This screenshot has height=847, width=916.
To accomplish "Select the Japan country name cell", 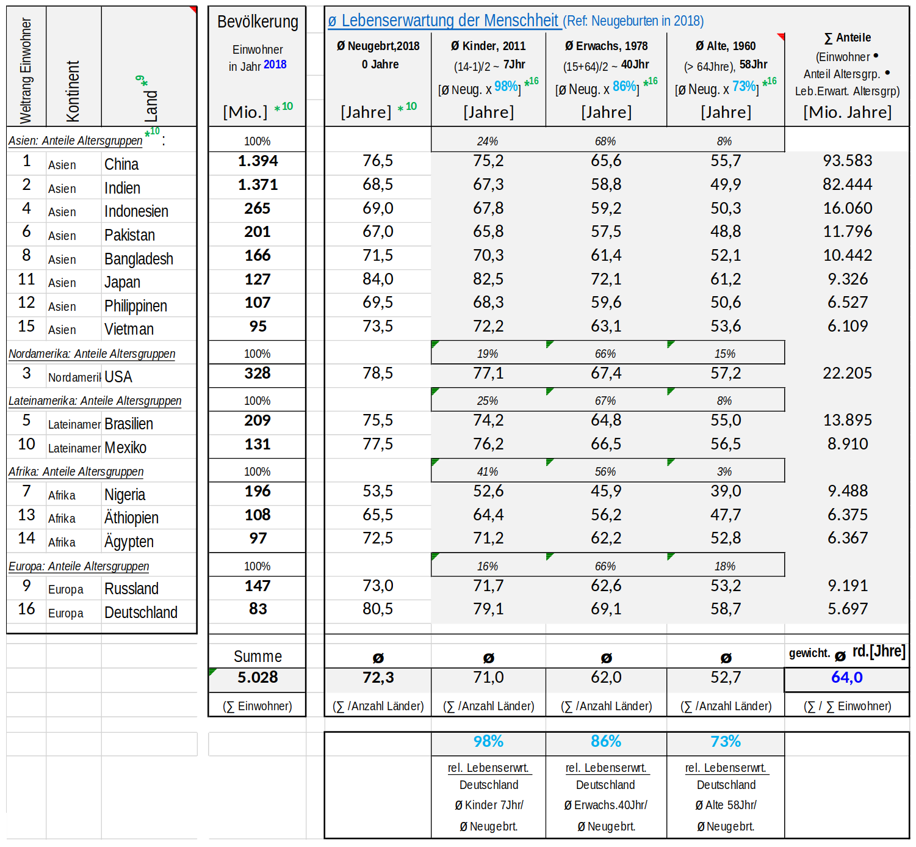I will pos(122,282).
